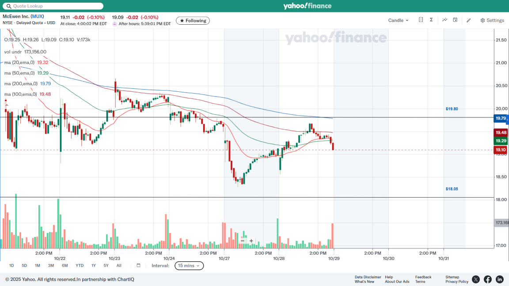Open the indicators line-chart icon
The height and width of the screenshot is (286, 509).
coord(444,20)
